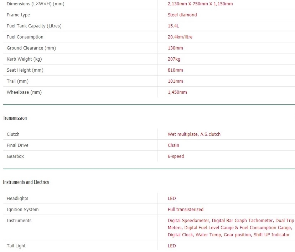Click the 15.4L fuel tank capacity value
The height and width of the screenshot is (252, 295).
point(174,26)
